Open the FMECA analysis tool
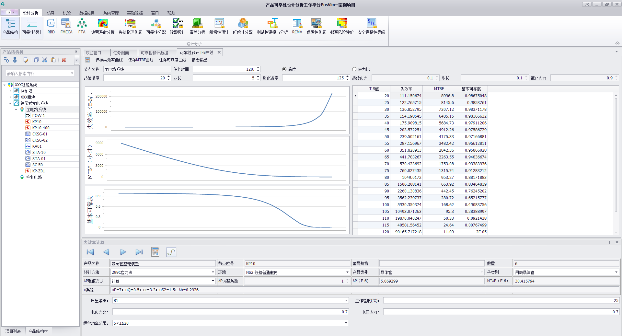622x336 pixels. 66,26
